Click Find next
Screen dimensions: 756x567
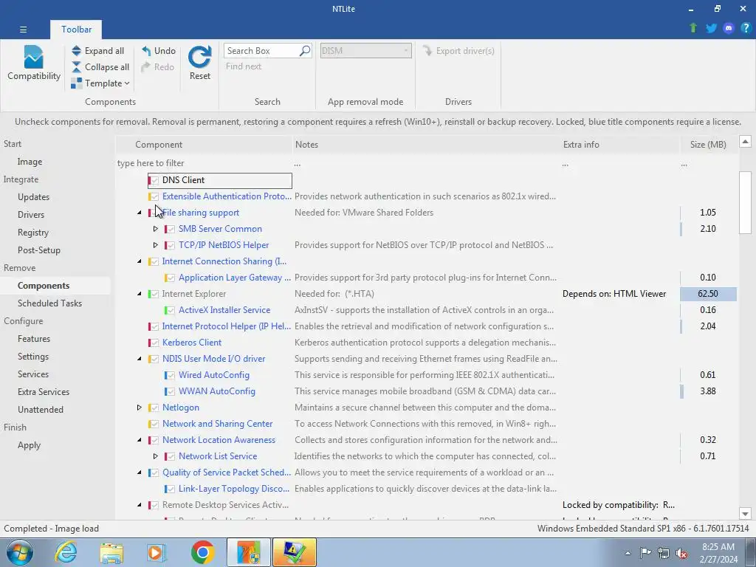(244, 66)
